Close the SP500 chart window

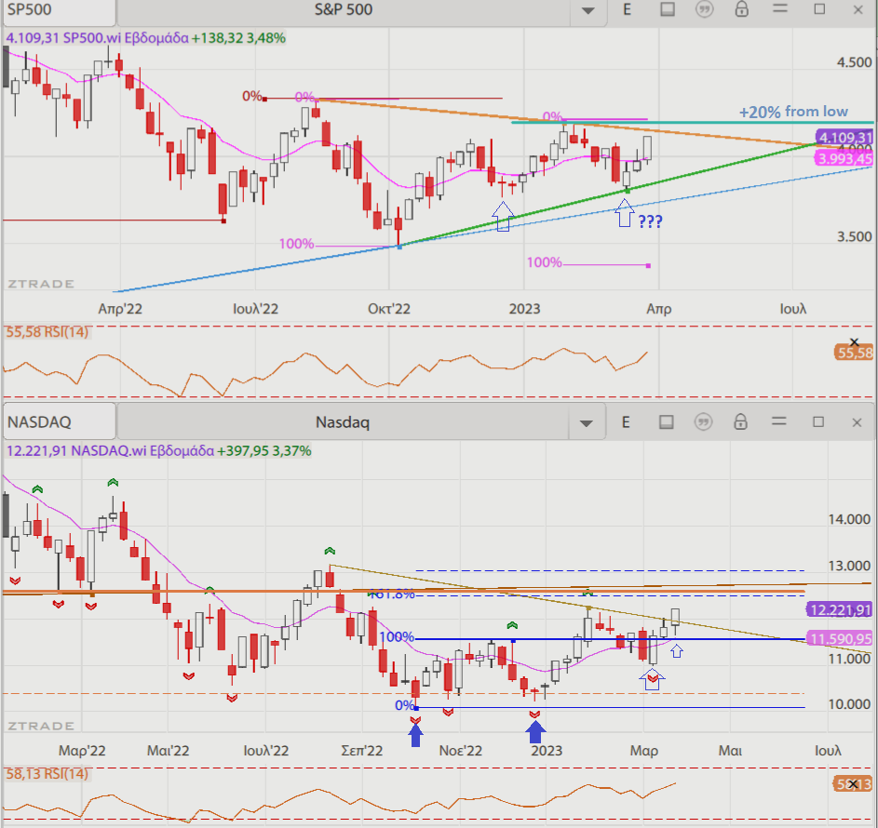coord(858,9)
